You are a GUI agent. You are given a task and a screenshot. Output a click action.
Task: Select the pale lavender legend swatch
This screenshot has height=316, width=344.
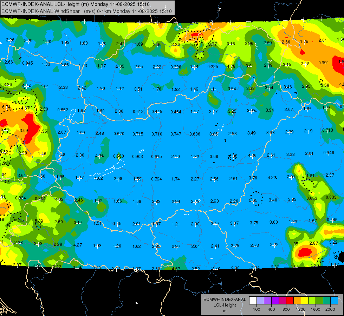pos(260,301)
